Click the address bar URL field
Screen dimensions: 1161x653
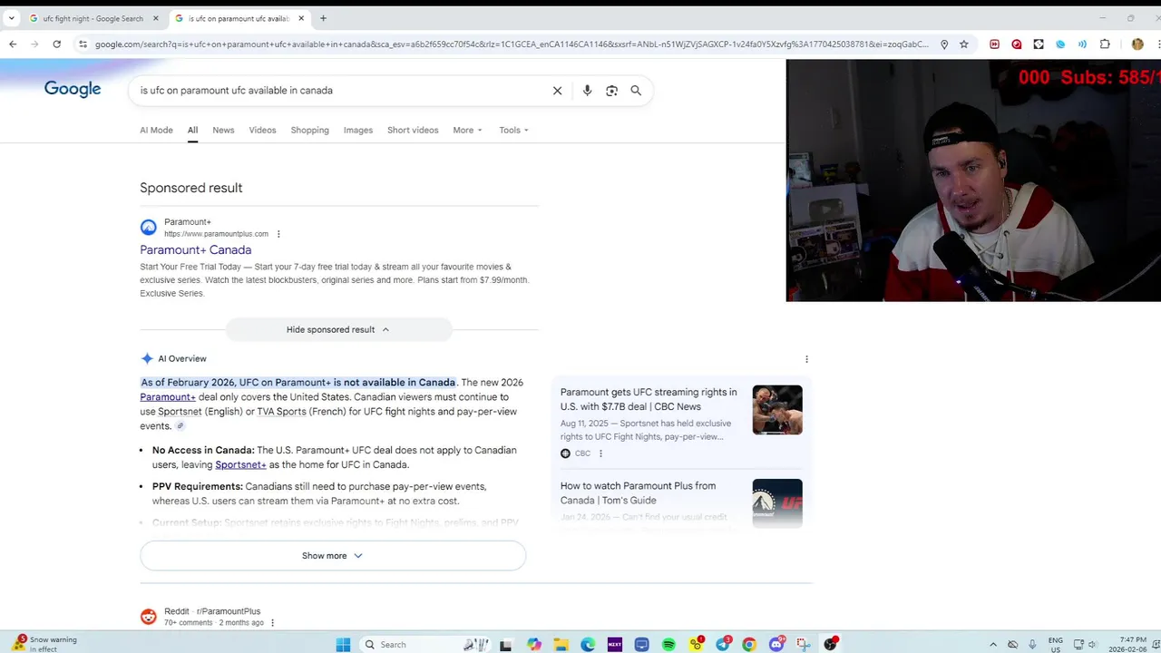[511, 44]
